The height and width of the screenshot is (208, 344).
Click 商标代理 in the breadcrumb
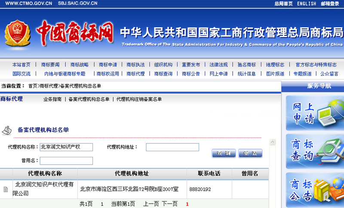tap(49, 86)
